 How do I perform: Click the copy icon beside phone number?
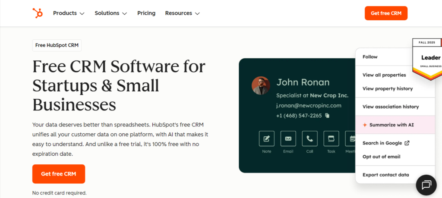tap(328, 116)
